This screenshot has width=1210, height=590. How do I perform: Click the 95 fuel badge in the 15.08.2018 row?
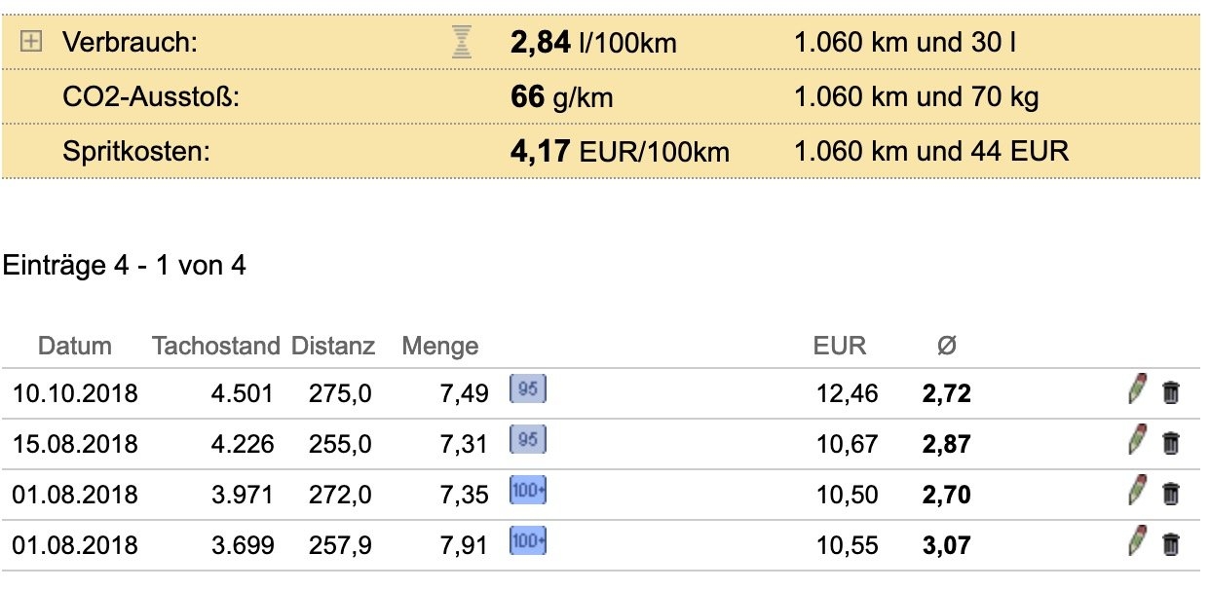(528, 441)
